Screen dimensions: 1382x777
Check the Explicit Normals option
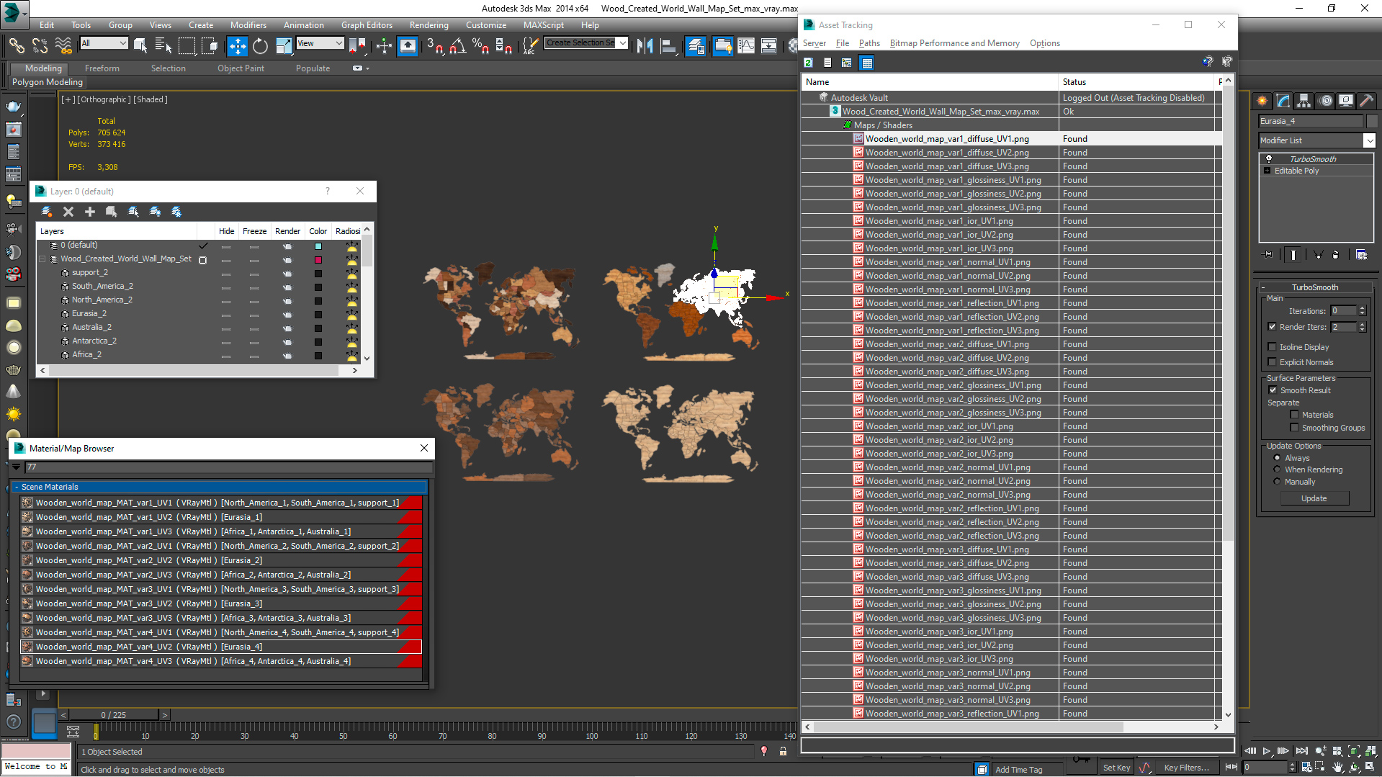click(1273, 362)
